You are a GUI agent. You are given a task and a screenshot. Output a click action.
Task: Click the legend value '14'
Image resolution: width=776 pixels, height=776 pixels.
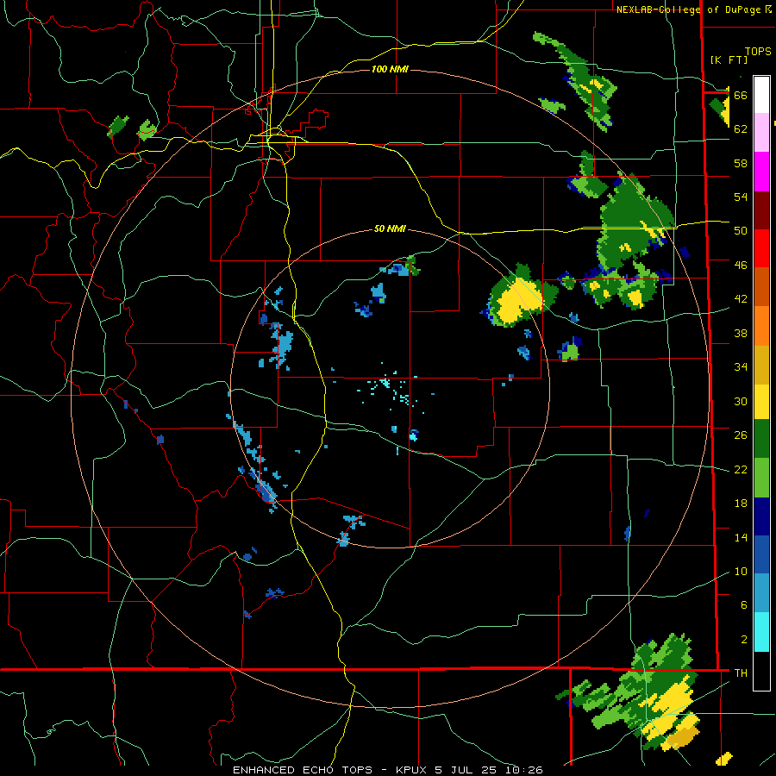[741, 537]
